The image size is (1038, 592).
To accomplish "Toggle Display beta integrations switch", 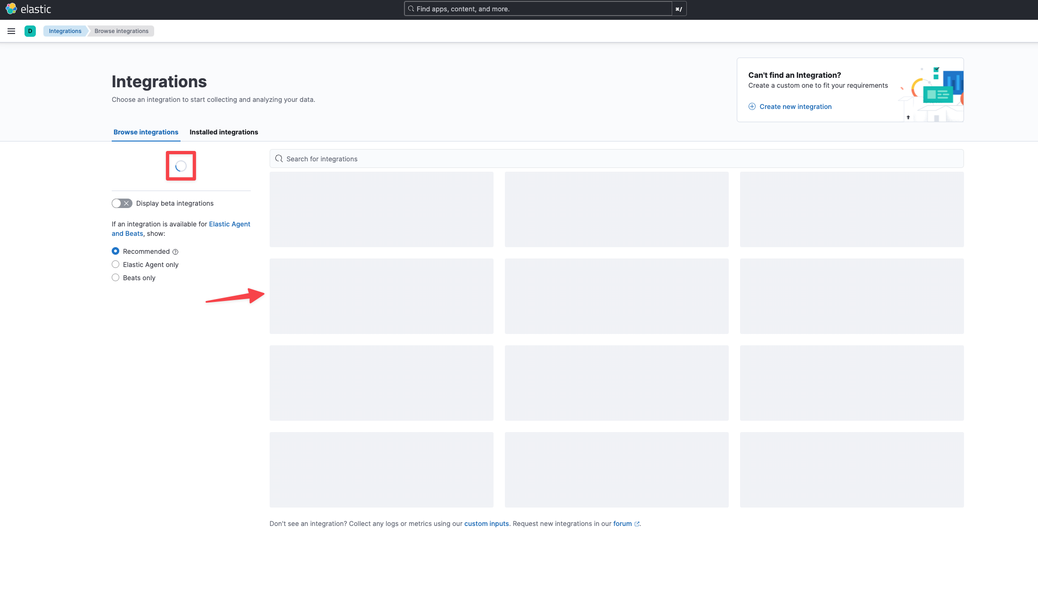I will (x=122, y=203).
